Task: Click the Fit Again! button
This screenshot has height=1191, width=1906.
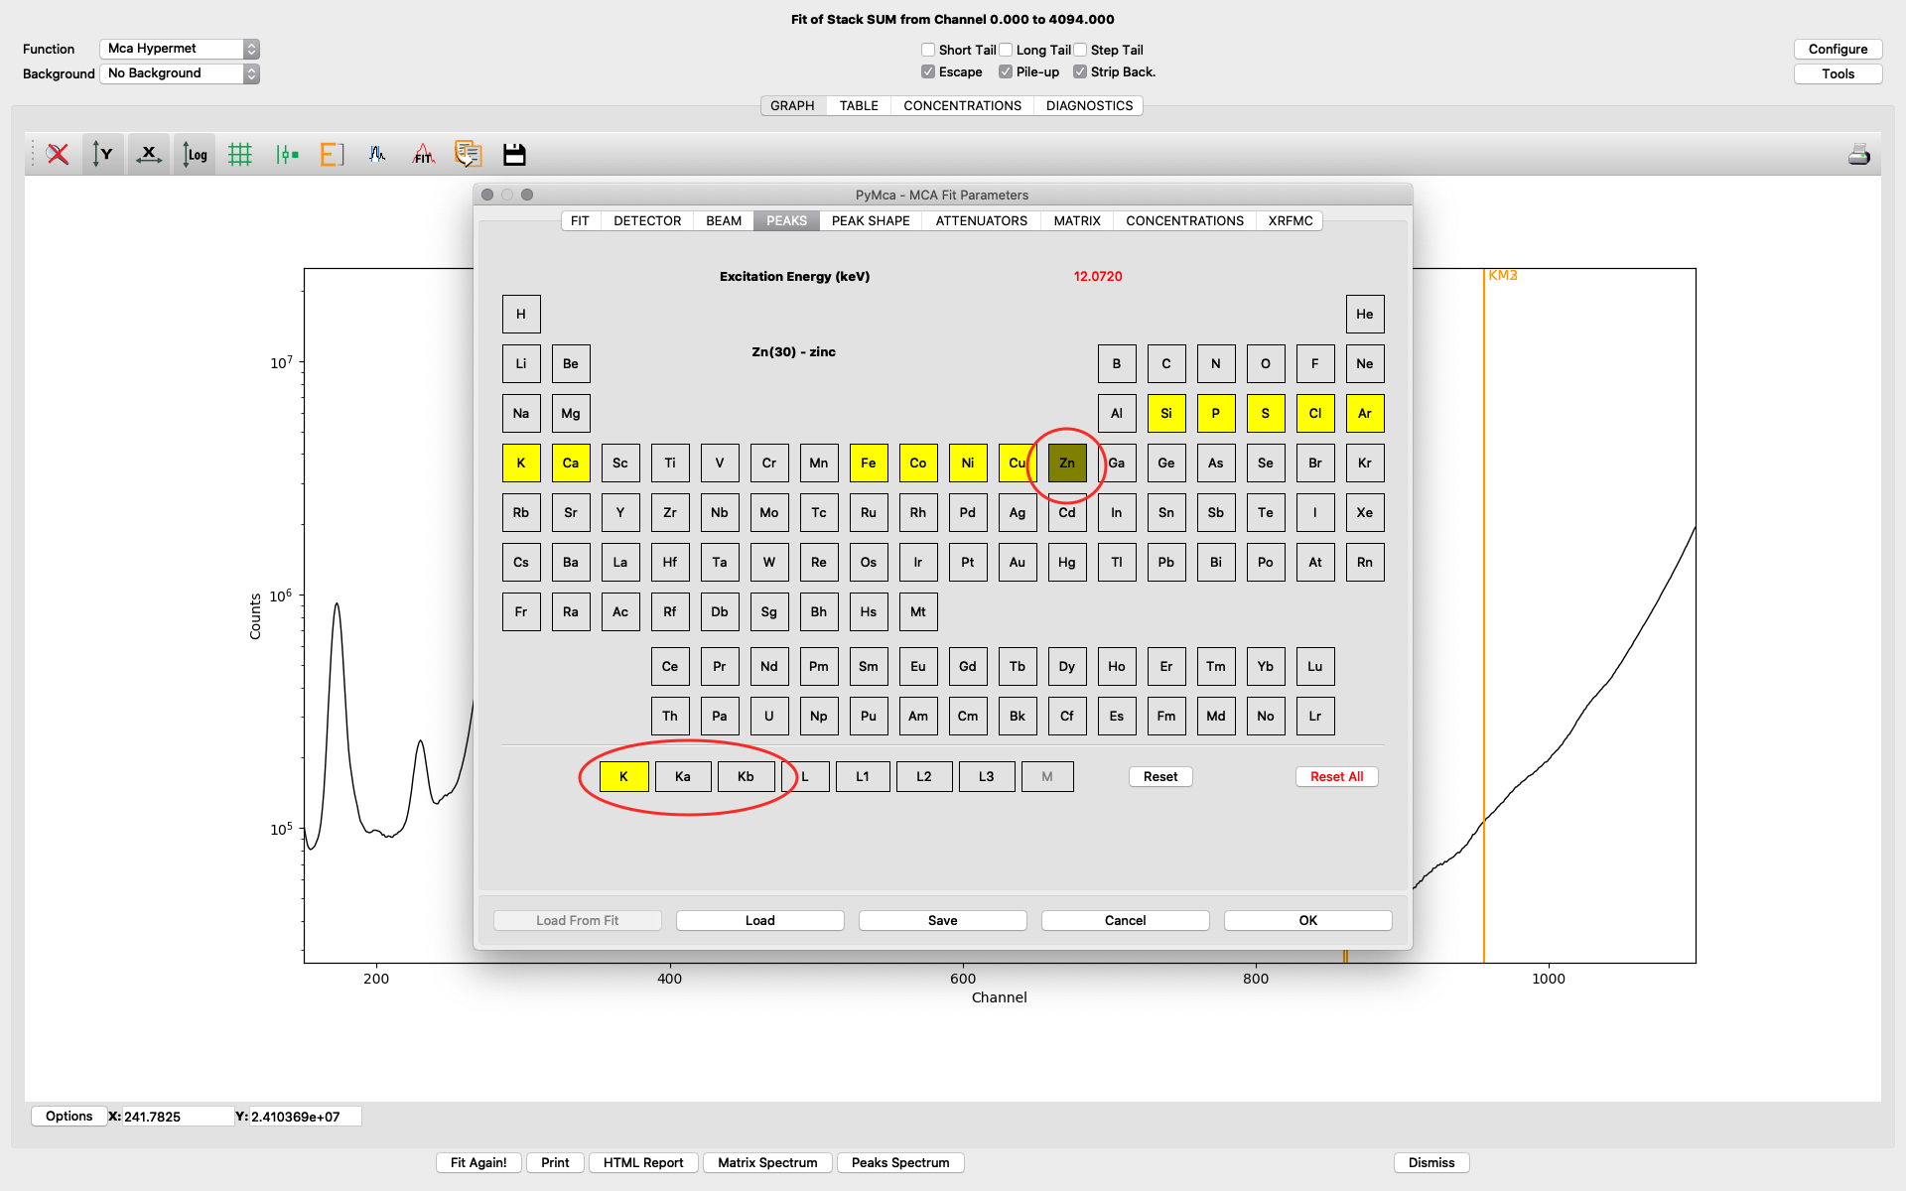Action: tap(478, 1162)
